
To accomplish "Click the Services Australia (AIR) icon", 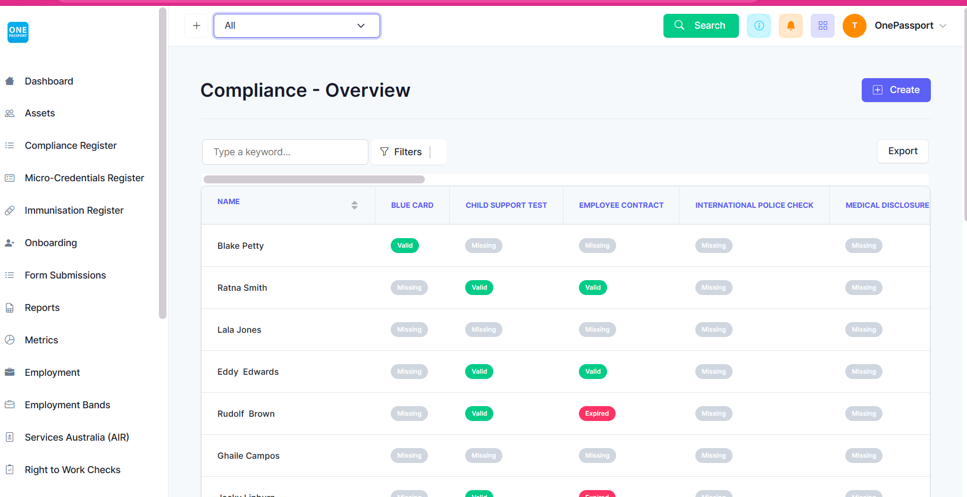I will click(x=10, y=437).
